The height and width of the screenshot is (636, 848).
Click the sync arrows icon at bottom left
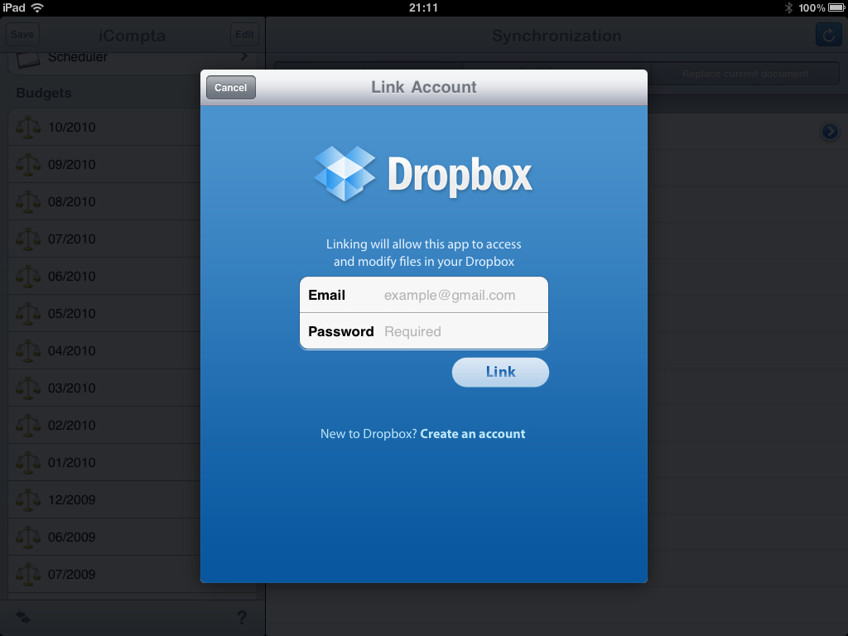(23, 617)
